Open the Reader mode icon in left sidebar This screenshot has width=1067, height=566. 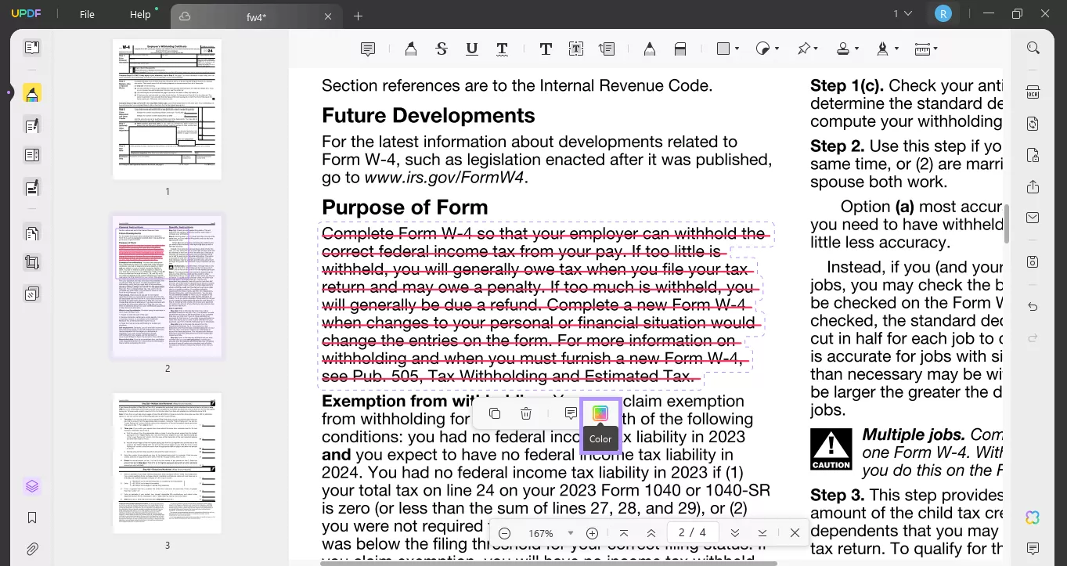click(31, 48)
